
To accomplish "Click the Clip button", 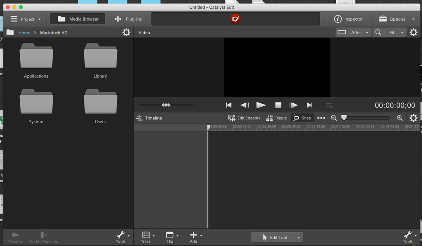I will point(170,238).
